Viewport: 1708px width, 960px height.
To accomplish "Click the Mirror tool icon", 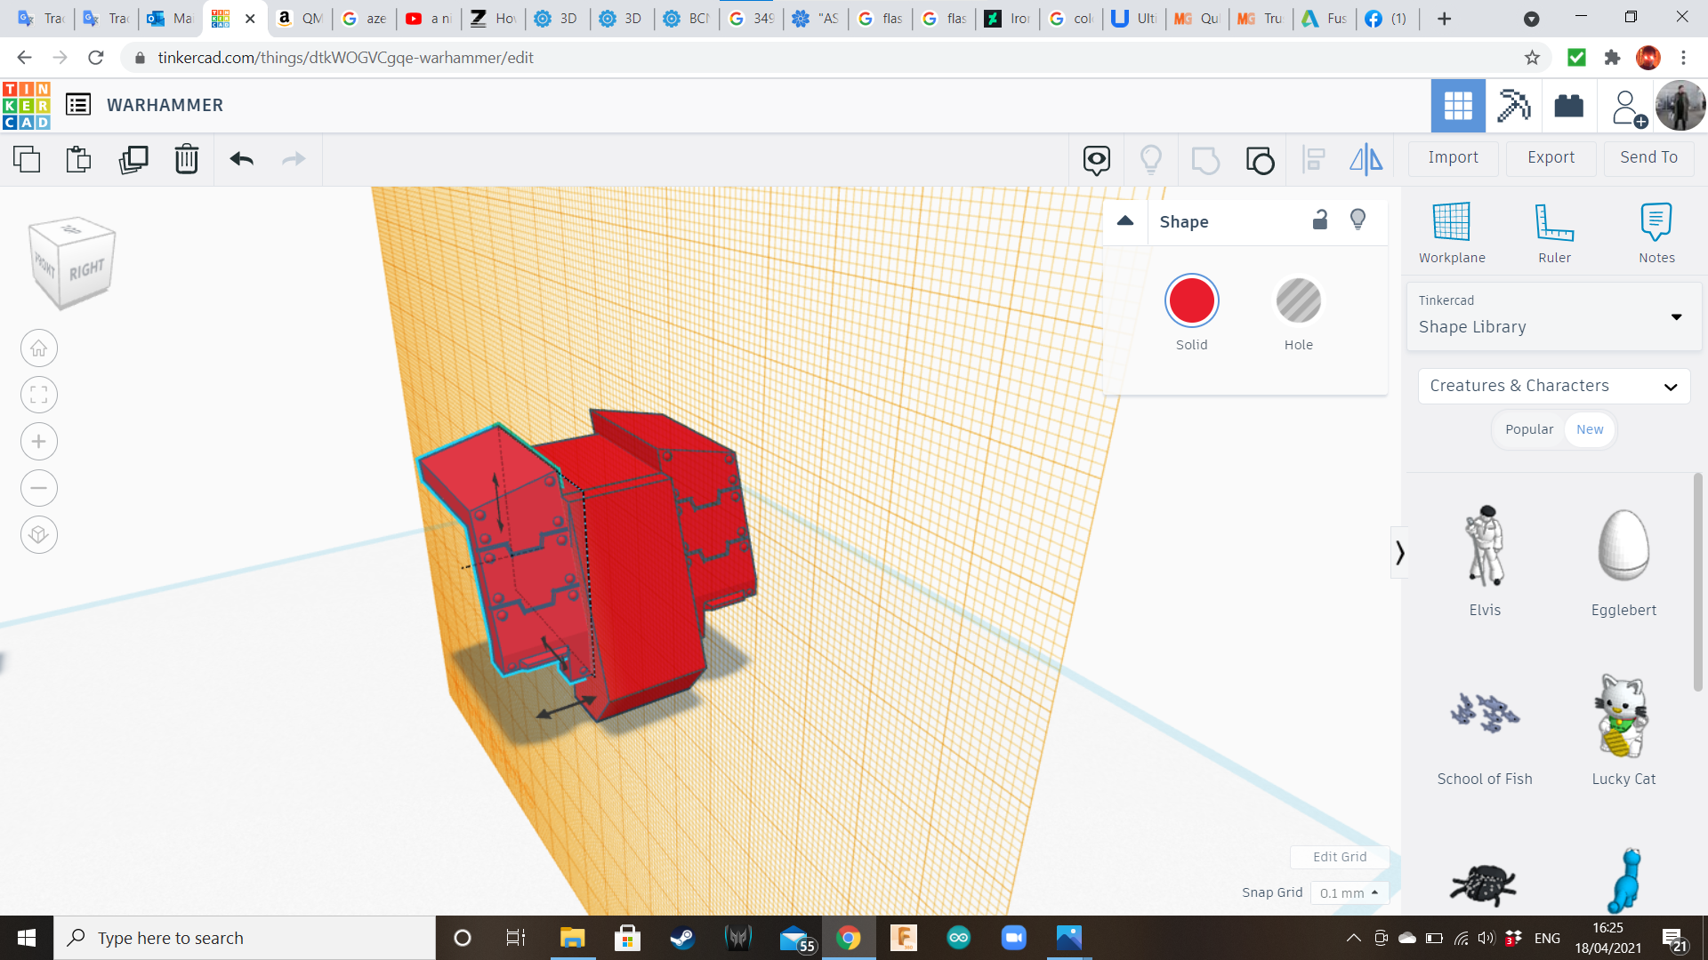I will click(1366, 160).
